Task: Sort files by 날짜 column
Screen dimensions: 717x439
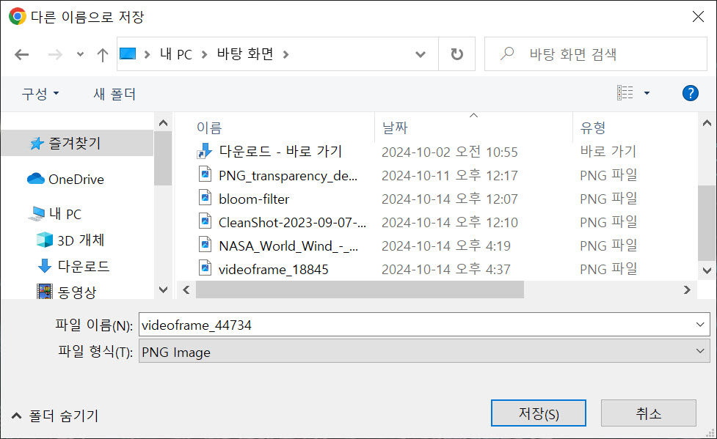Action: click(395, 128)
